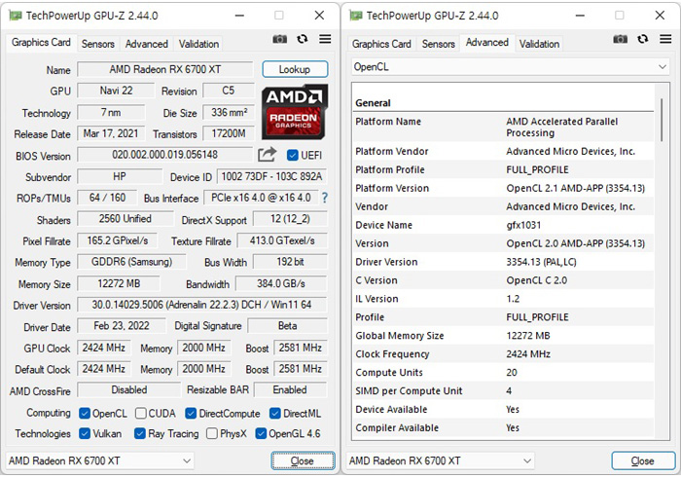Switch to the Validation tab in the left window
Viewport: 681px width, 478px height.
click(198, 44)
